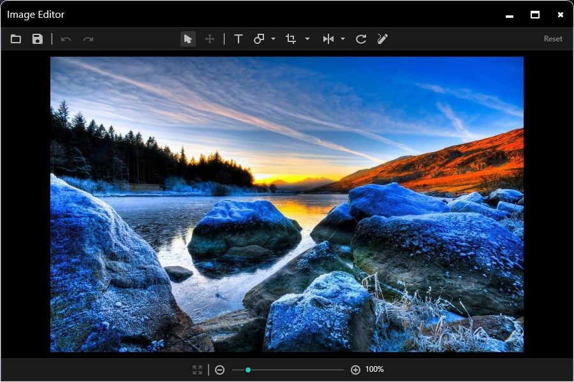Expand the crop options dropdown arrow
Image resolution: width=574 pixels, height=382 pixels.
click(x=307, y=39)
